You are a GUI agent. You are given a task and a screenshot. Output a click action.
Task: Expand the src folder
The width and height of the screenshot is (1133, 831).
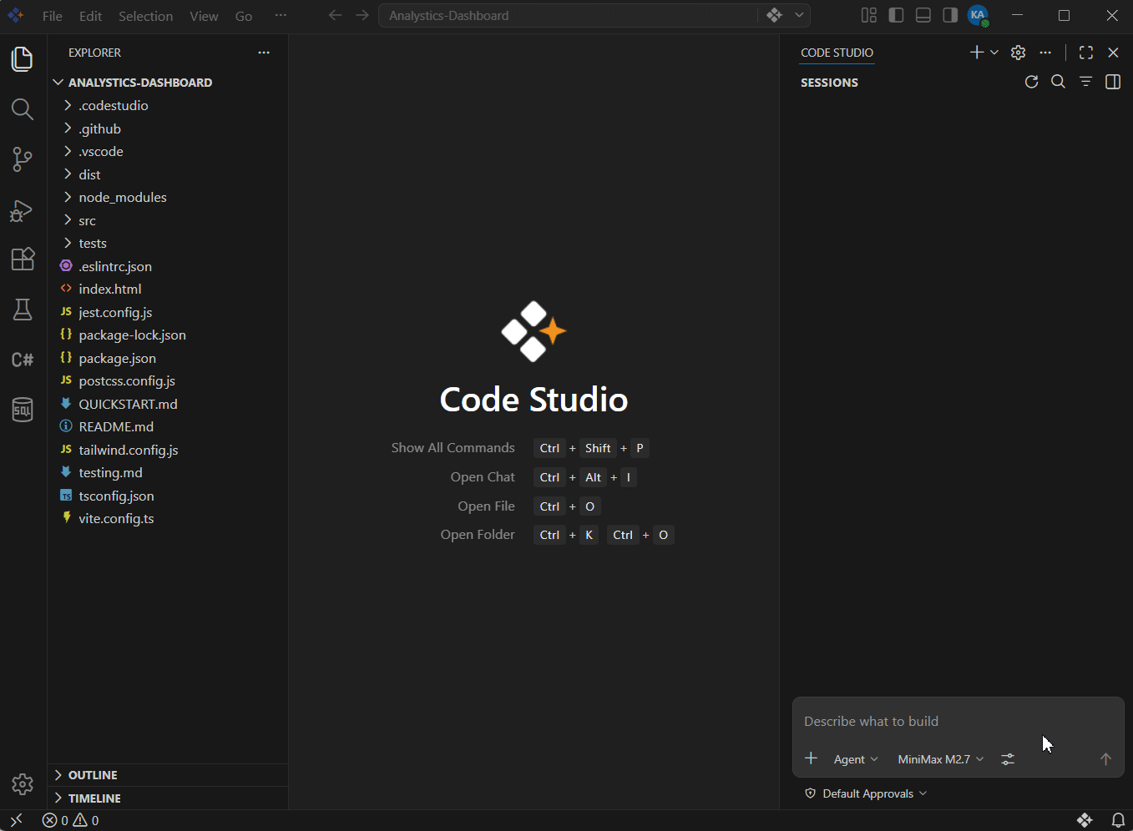click(x=168, y=220)
